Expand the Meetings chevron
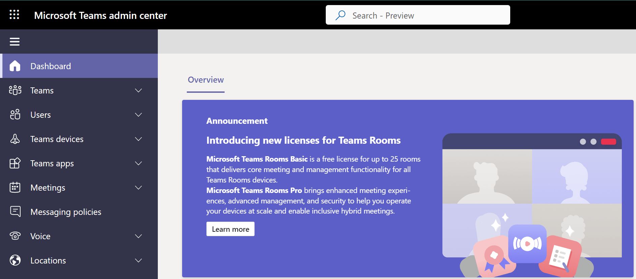Viewport: 636px width, 279px height. [x=138, y=188]
